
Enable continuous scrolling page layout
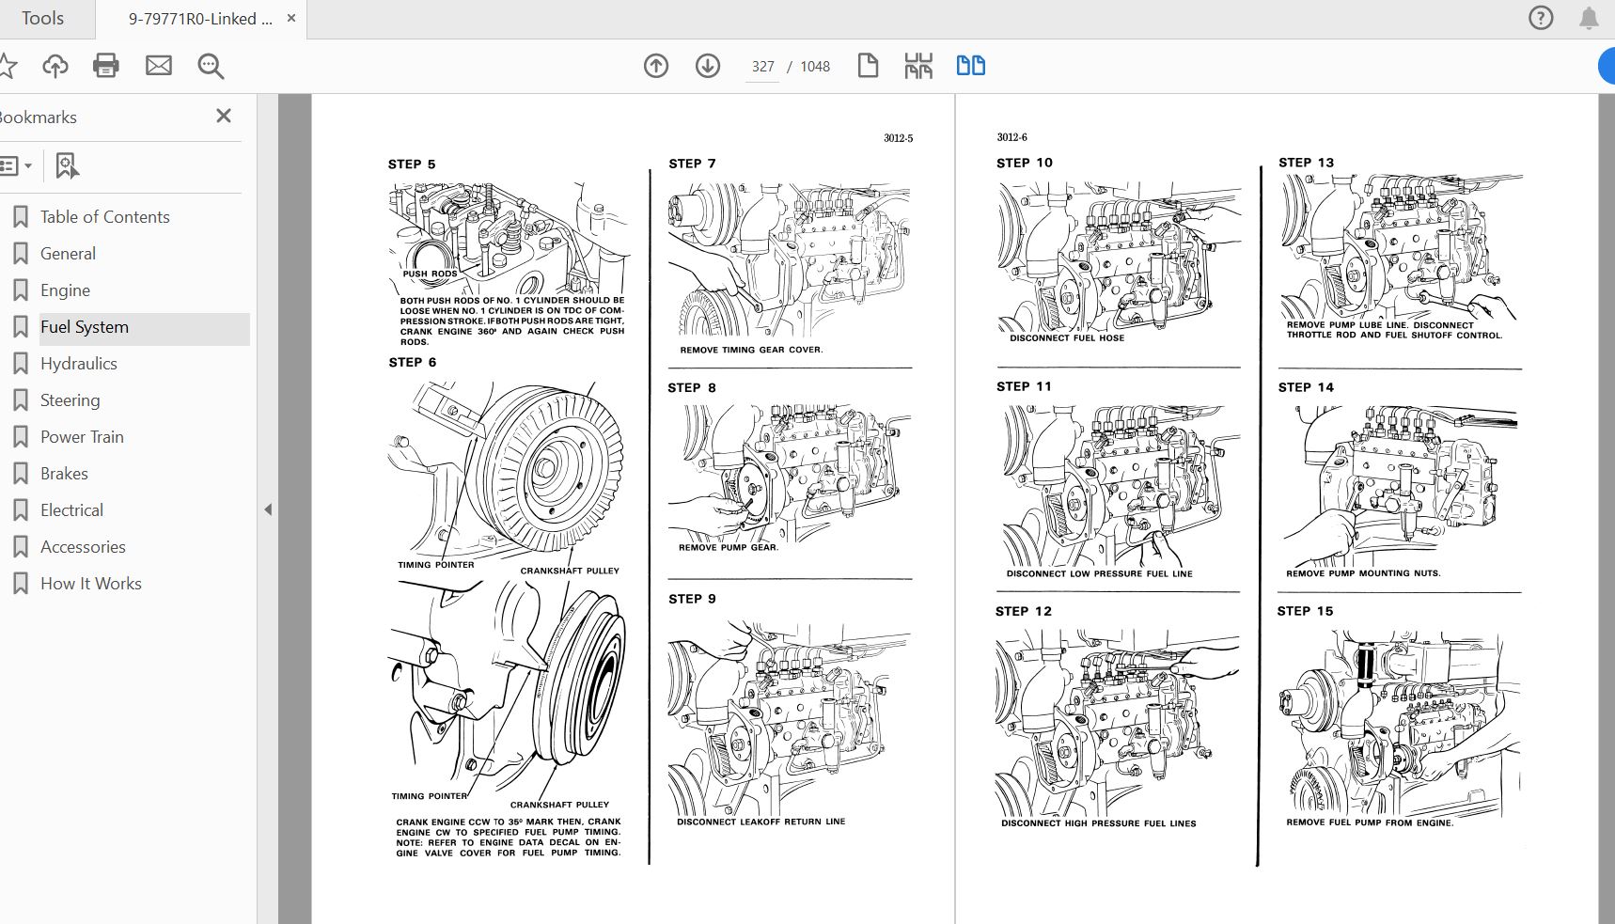point(918,66)
